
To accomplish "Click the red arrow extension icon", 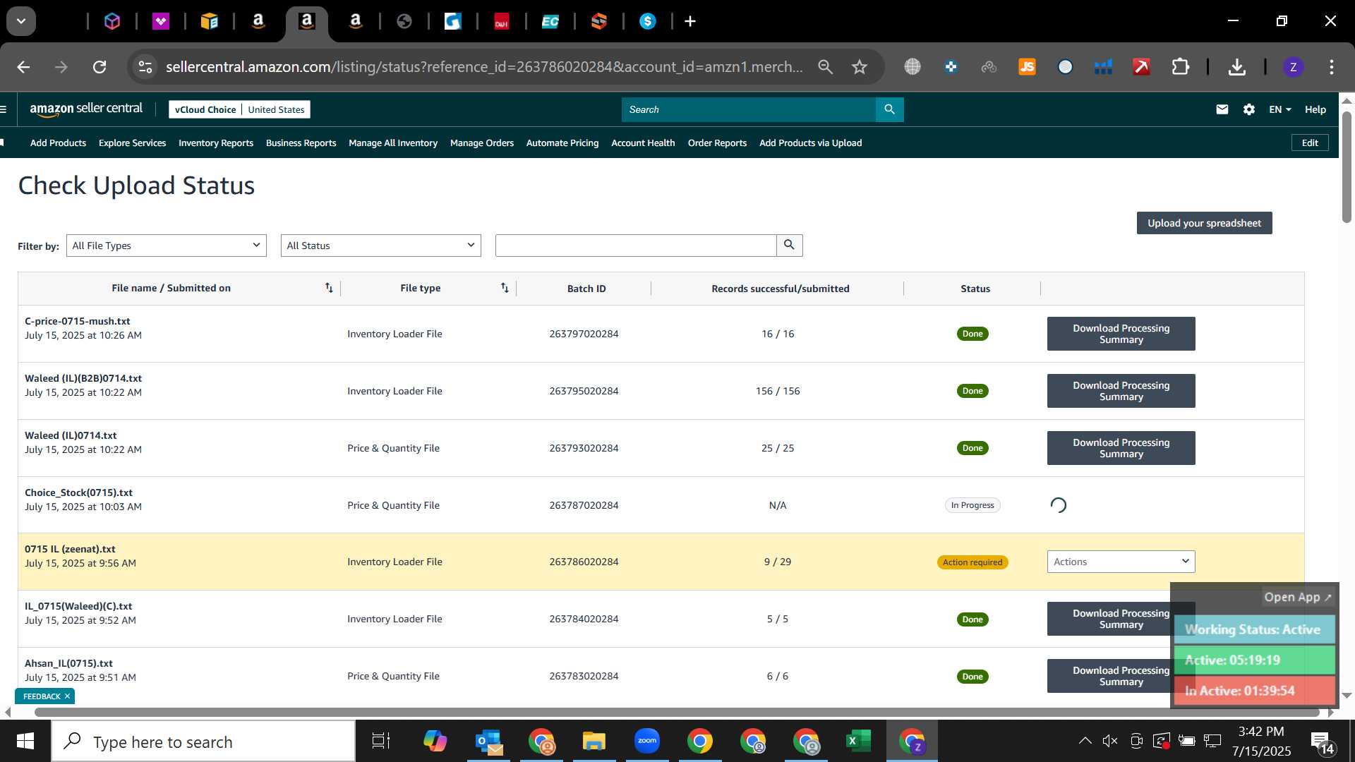I will click(1141, 67).
